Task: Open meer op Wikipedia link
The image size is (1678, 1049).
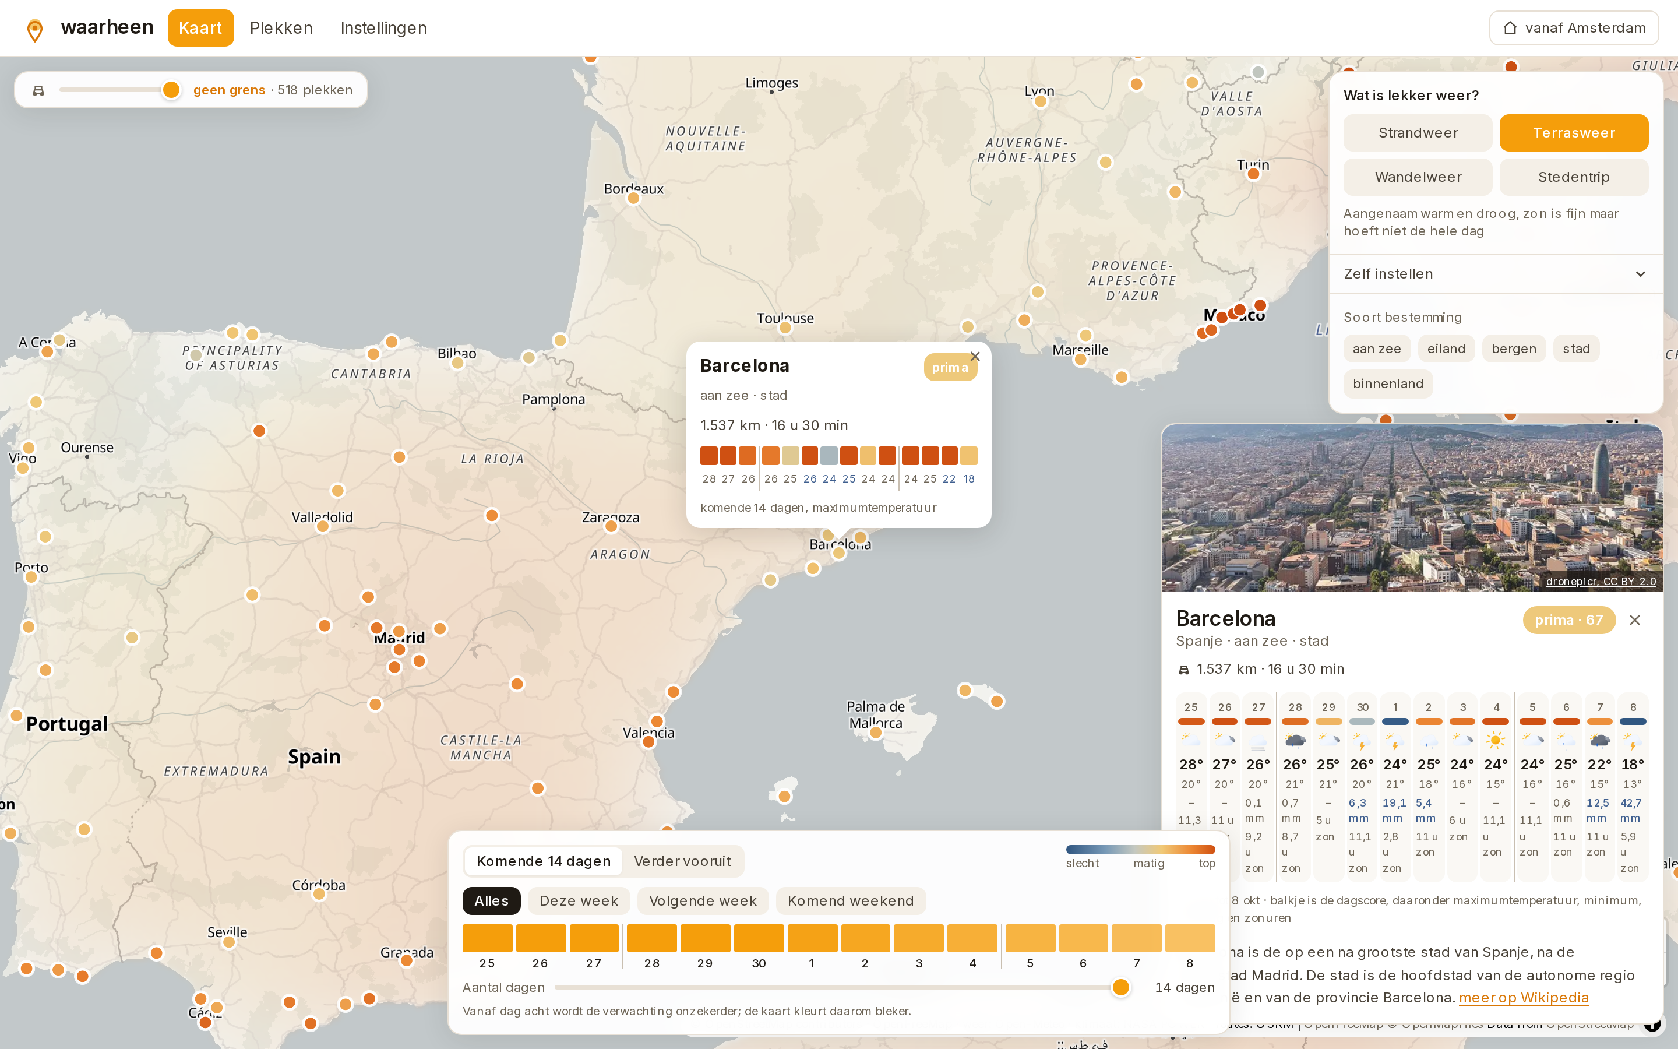Action: point(1524,998)
